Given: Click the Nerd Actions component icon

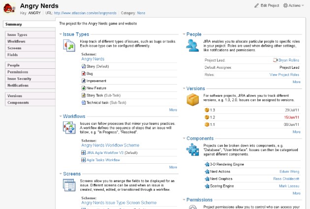Looking at the screenshot, I should 207,172.
